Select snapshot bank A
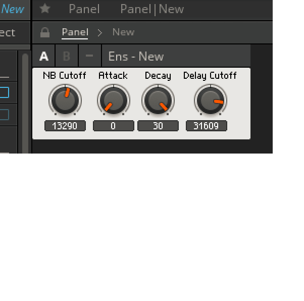 (x=44, y=56)
